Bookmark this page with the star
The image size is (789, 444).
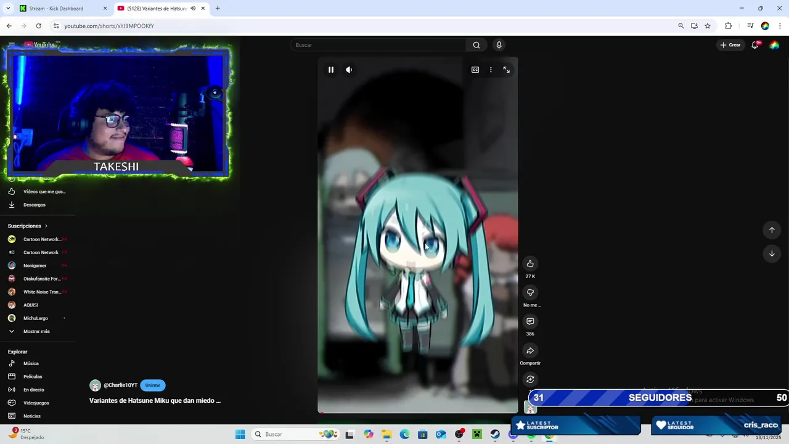tap(708, 26)
